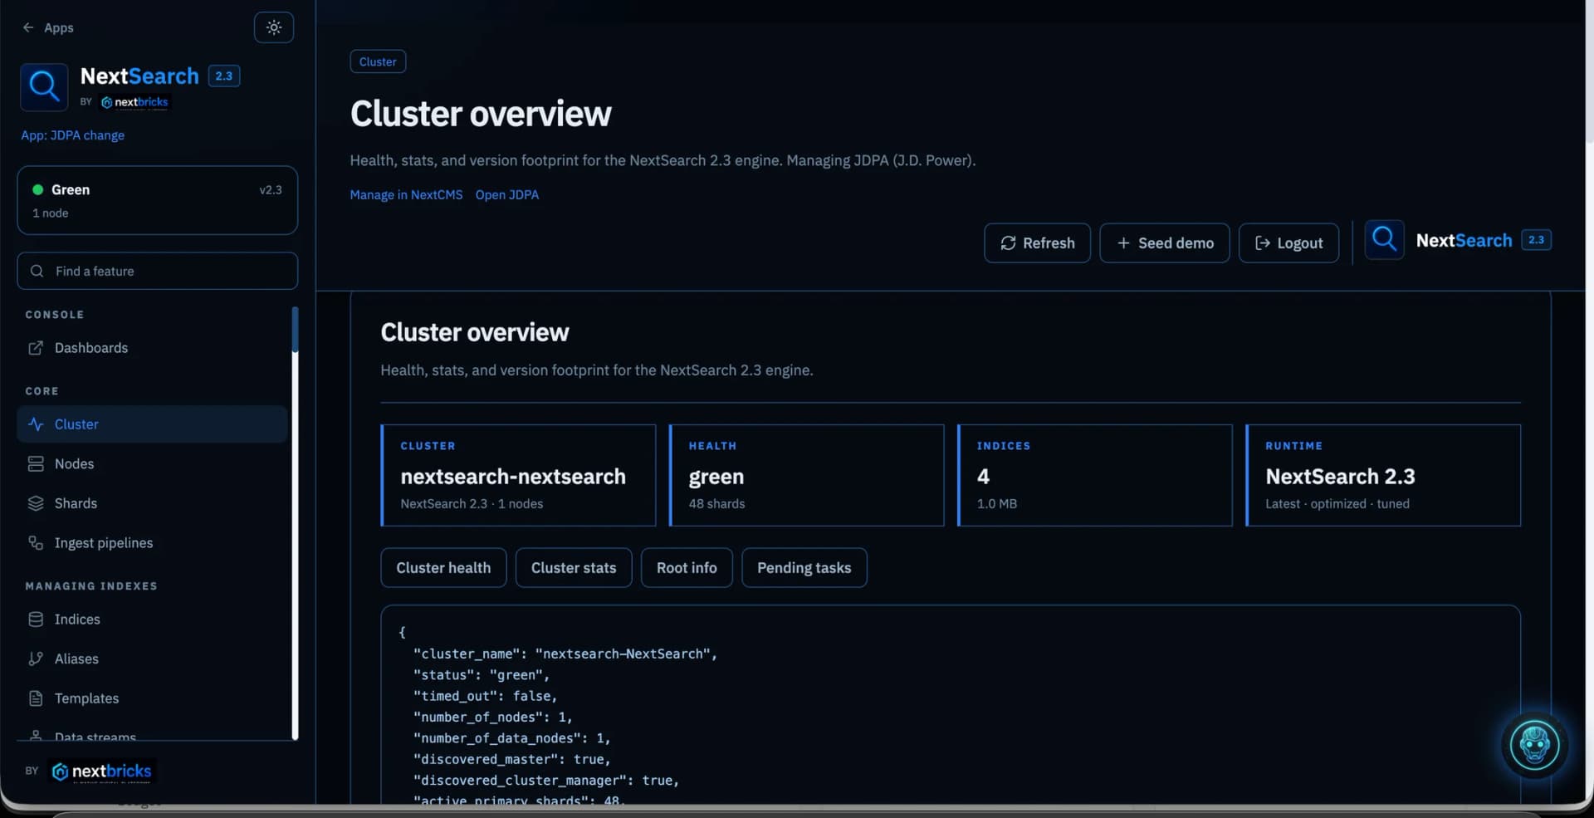Open Ingest pipelines

(152, 543)
